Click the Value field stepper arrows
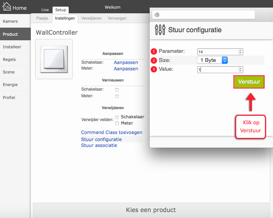 (240, 70)
